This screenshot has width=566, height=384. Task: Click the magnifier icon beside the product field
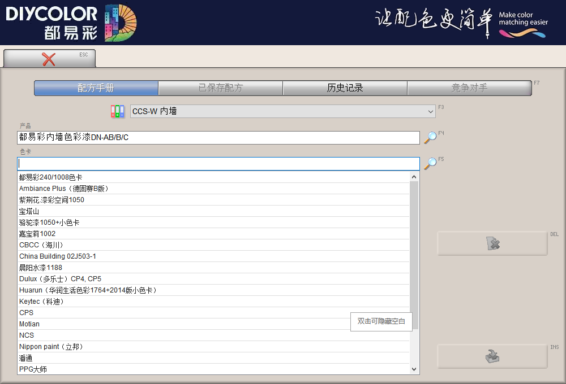(x=431, y=137)
